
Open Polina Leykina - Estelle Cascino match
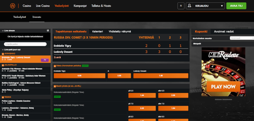tap(25, 102)
